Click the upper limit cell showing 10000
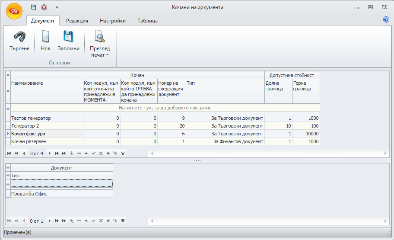 306,134
